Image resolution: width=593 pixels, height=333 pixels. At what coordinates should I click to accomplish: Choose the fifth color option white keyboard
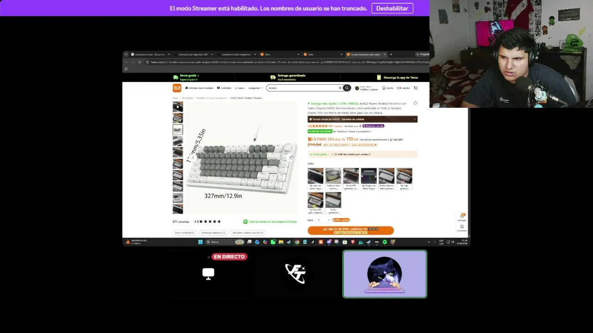coord(386,179)
